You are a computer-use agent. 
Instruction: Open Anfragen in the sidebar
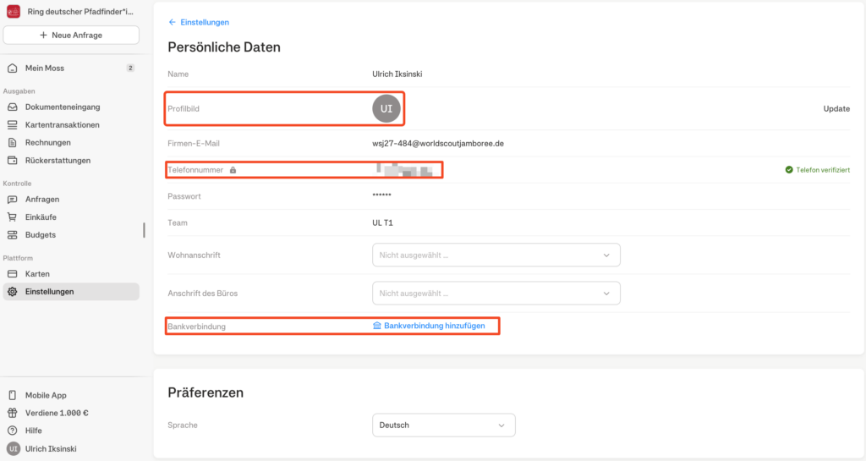pyautogui.click(x=42, y=200)
